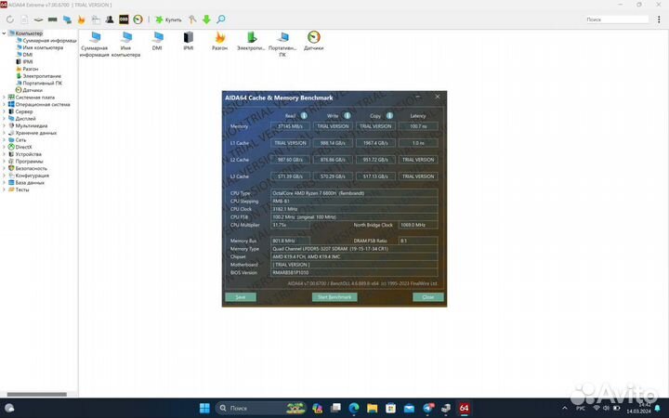
Task: Open the Разгон flame icon in main pane
Action: tap(219, 41)
